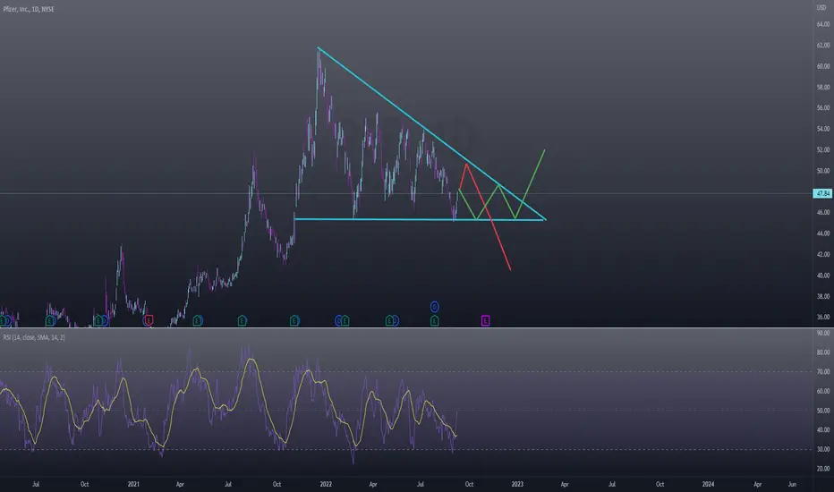834x492 pixels.
Task: Click the green earnings marker near February 2022
Action: 345,320
